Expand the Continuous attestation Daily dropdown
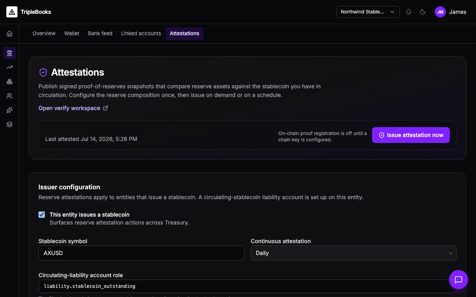This screenshot has height=297, width=476. [353, 253]
